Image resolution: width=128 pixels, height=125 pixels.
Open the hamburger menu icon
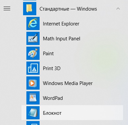point(7,9)
